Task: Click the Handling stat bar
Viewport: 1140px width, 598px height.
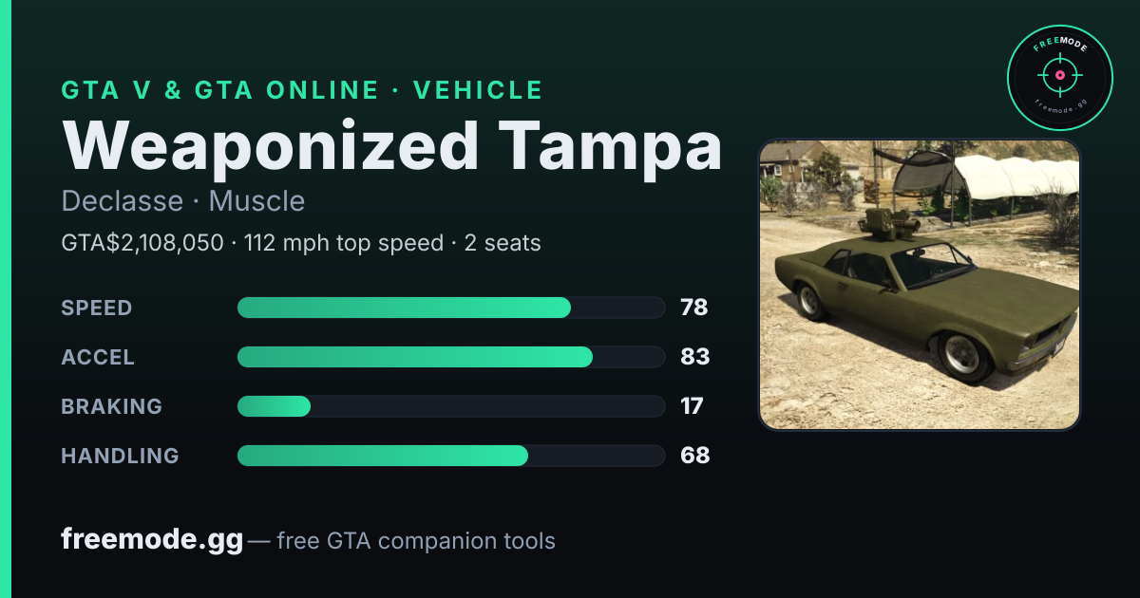Action: [450, 456]
